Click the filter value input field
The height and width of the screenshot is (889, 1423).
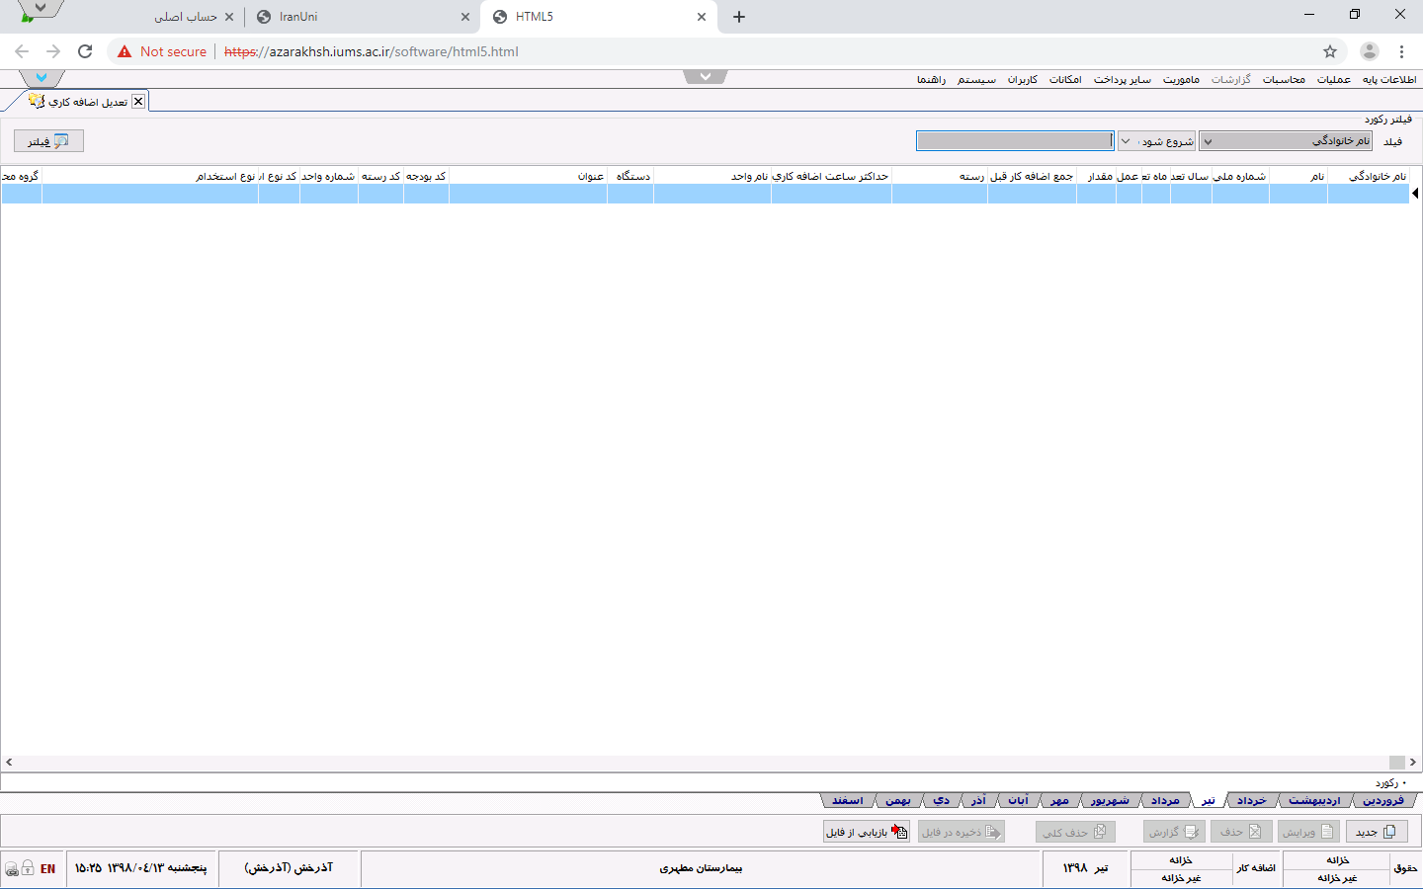tap(1015, 141)
